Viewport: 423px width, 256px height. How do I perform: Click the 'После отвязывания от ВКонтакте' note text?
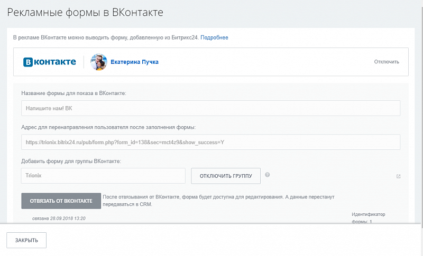coord(218,201)
